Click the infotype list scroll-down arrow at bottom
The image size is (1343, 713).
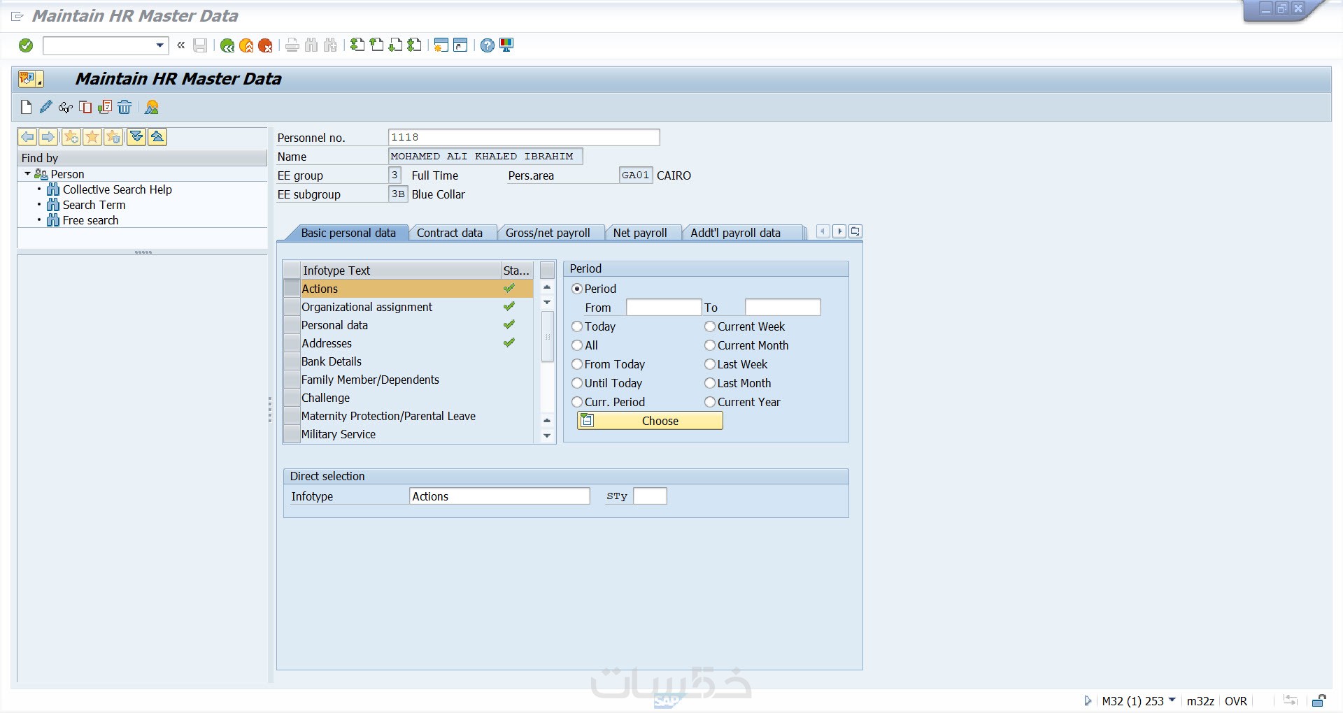click(x=547, y=435)
